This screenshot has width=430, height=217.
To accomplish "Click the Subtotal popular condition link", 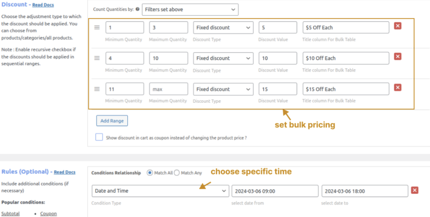I will (10, 214).
